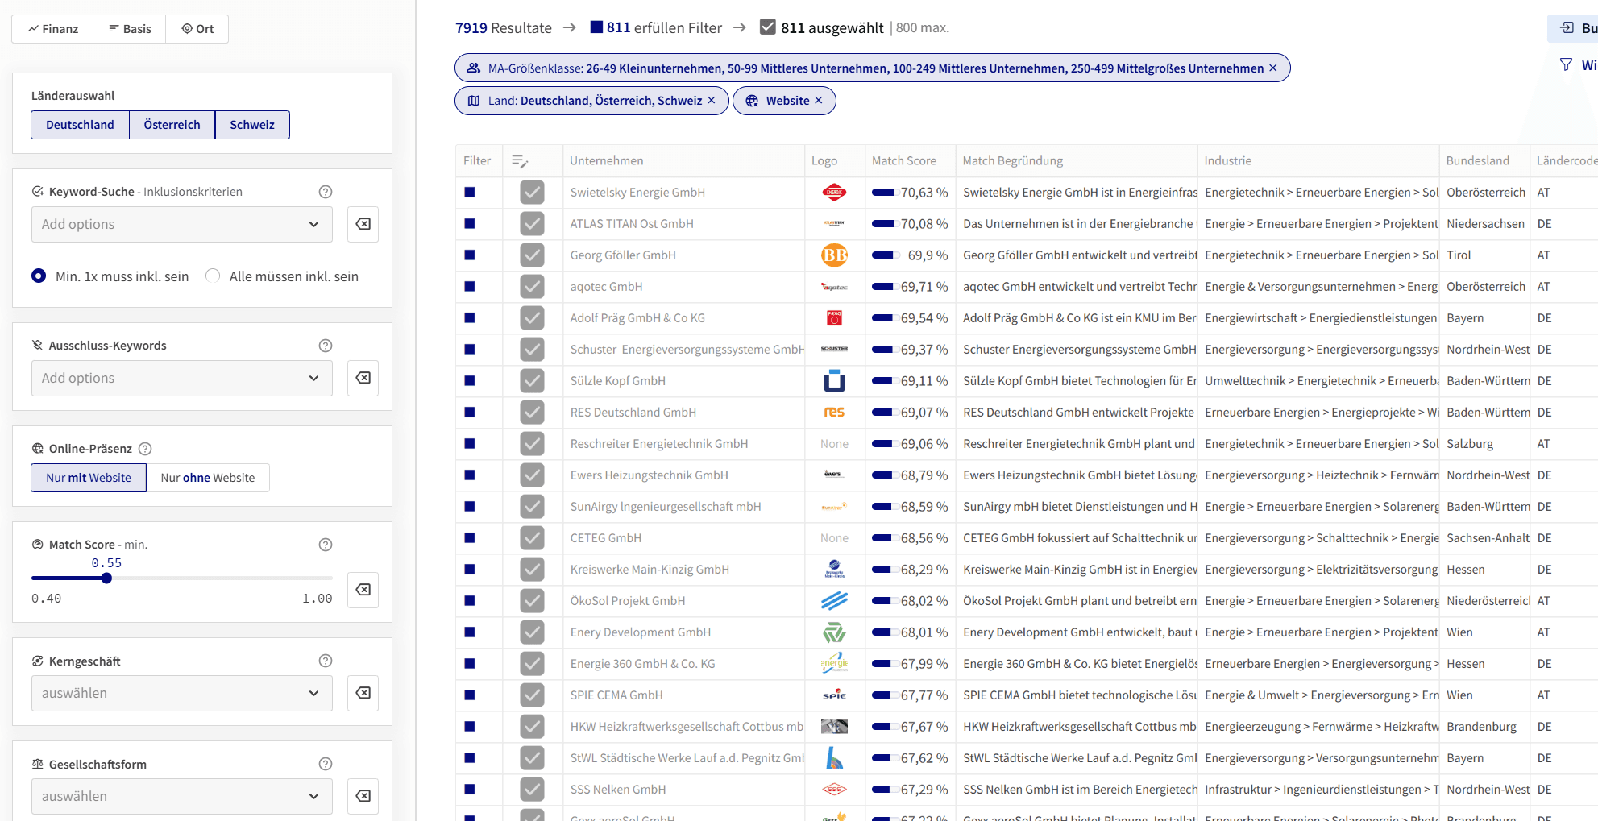Uncheck the Adolf Präg GmbH & Co KG row
This screenshot has height=821, width=1598.
[532, 318]
